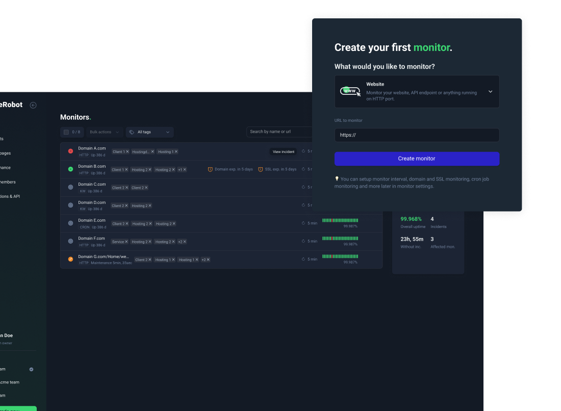Toggle the select all monitors checkbox

click(66, 132)
